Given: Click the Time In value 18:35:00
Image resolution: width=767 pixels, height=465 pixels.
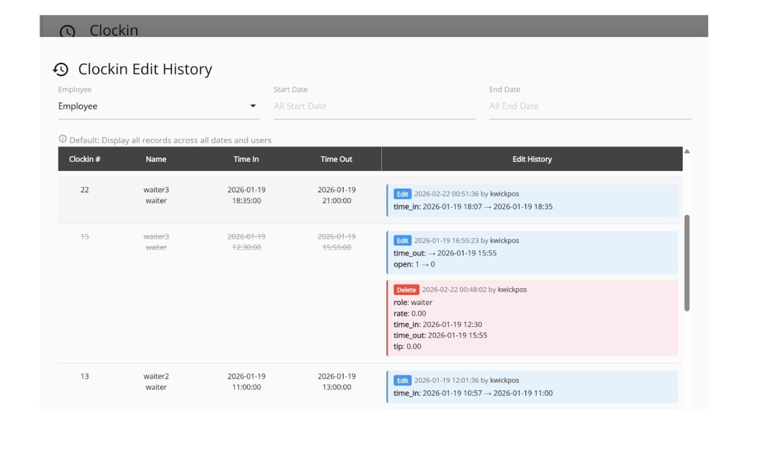Looking at the screenshot, I should 246,201.
